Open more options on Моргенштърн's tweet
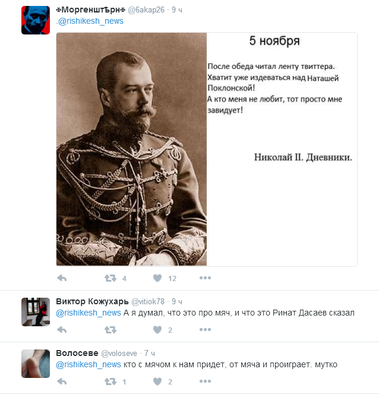 click(205, 278)
